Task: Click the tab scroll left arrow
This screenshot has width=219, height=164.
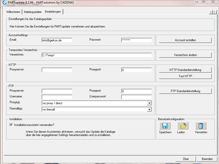Action: [211, 12]
